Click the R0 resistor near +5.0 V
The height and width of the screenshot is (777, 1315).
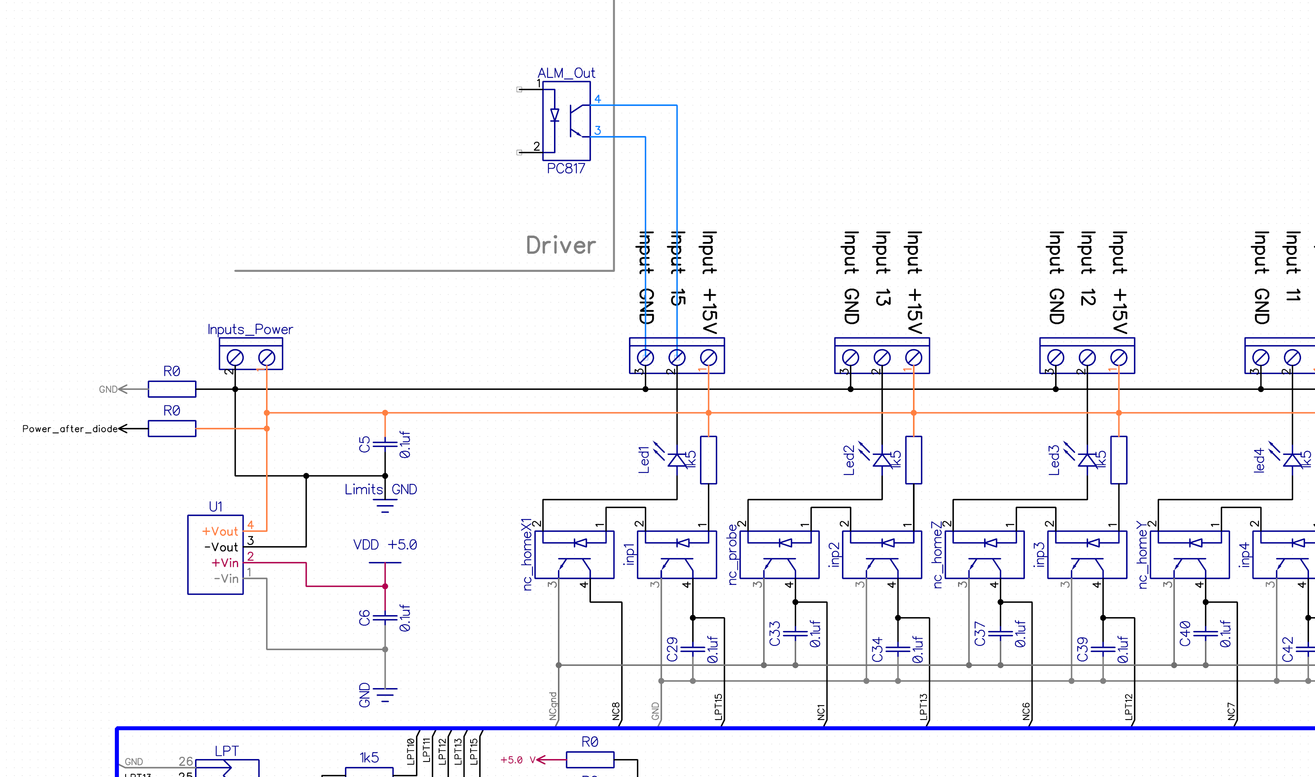click(589, 759)
